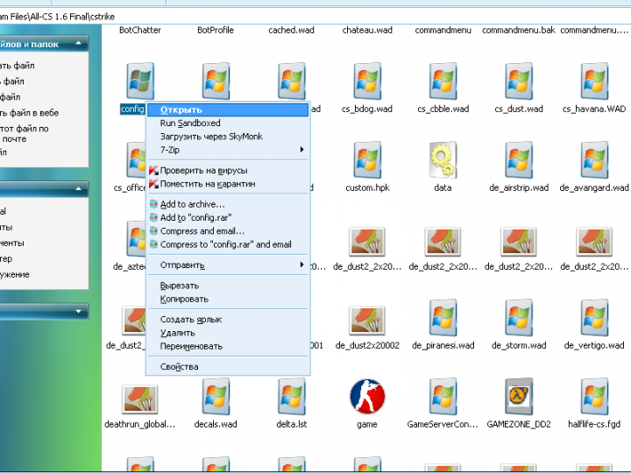Select the config file icon
This screenshot has height=473, width=631.
coord(140,81)
